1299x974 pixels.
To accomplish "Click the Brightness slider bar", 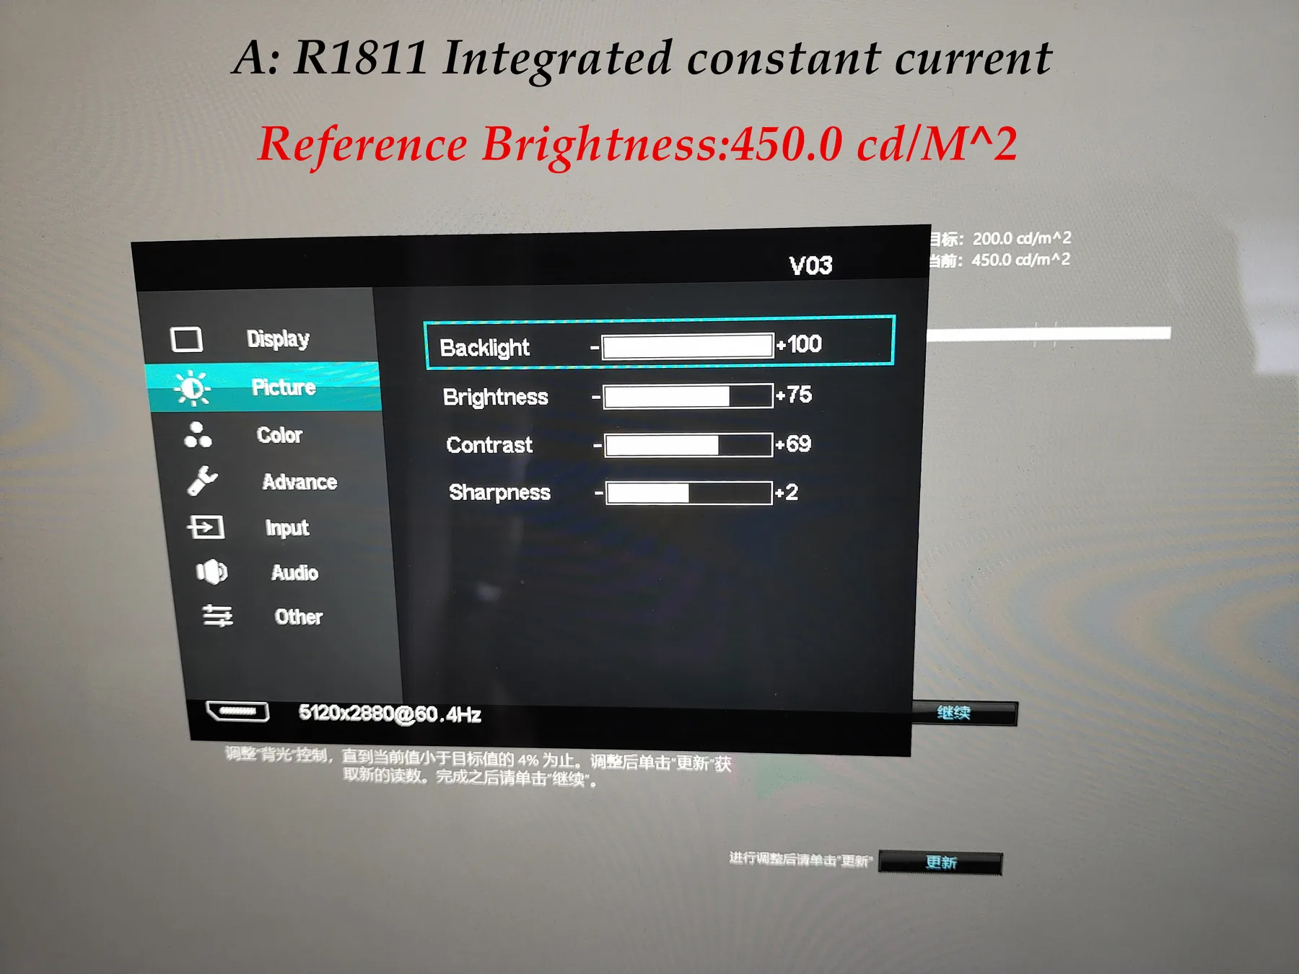I will click(688, 396).
